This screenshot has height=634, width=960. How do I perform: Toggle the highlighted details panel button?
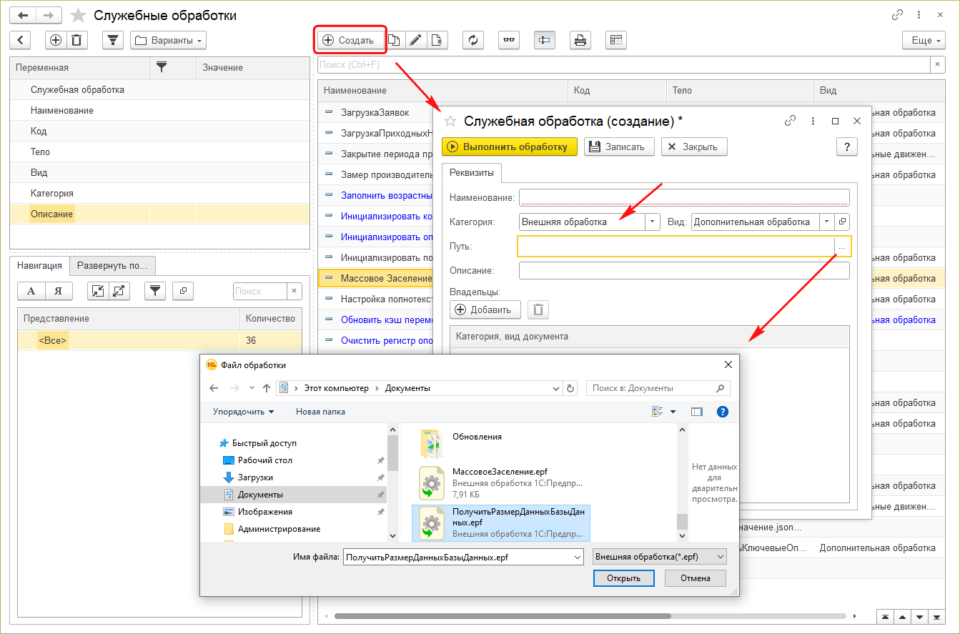545,40
